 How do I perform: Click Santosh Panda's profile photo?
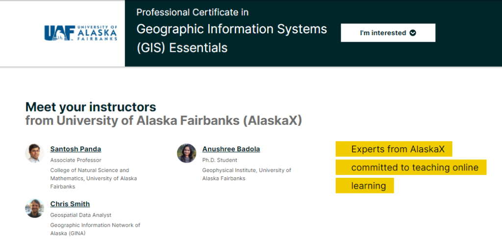[x=35, y=153]
